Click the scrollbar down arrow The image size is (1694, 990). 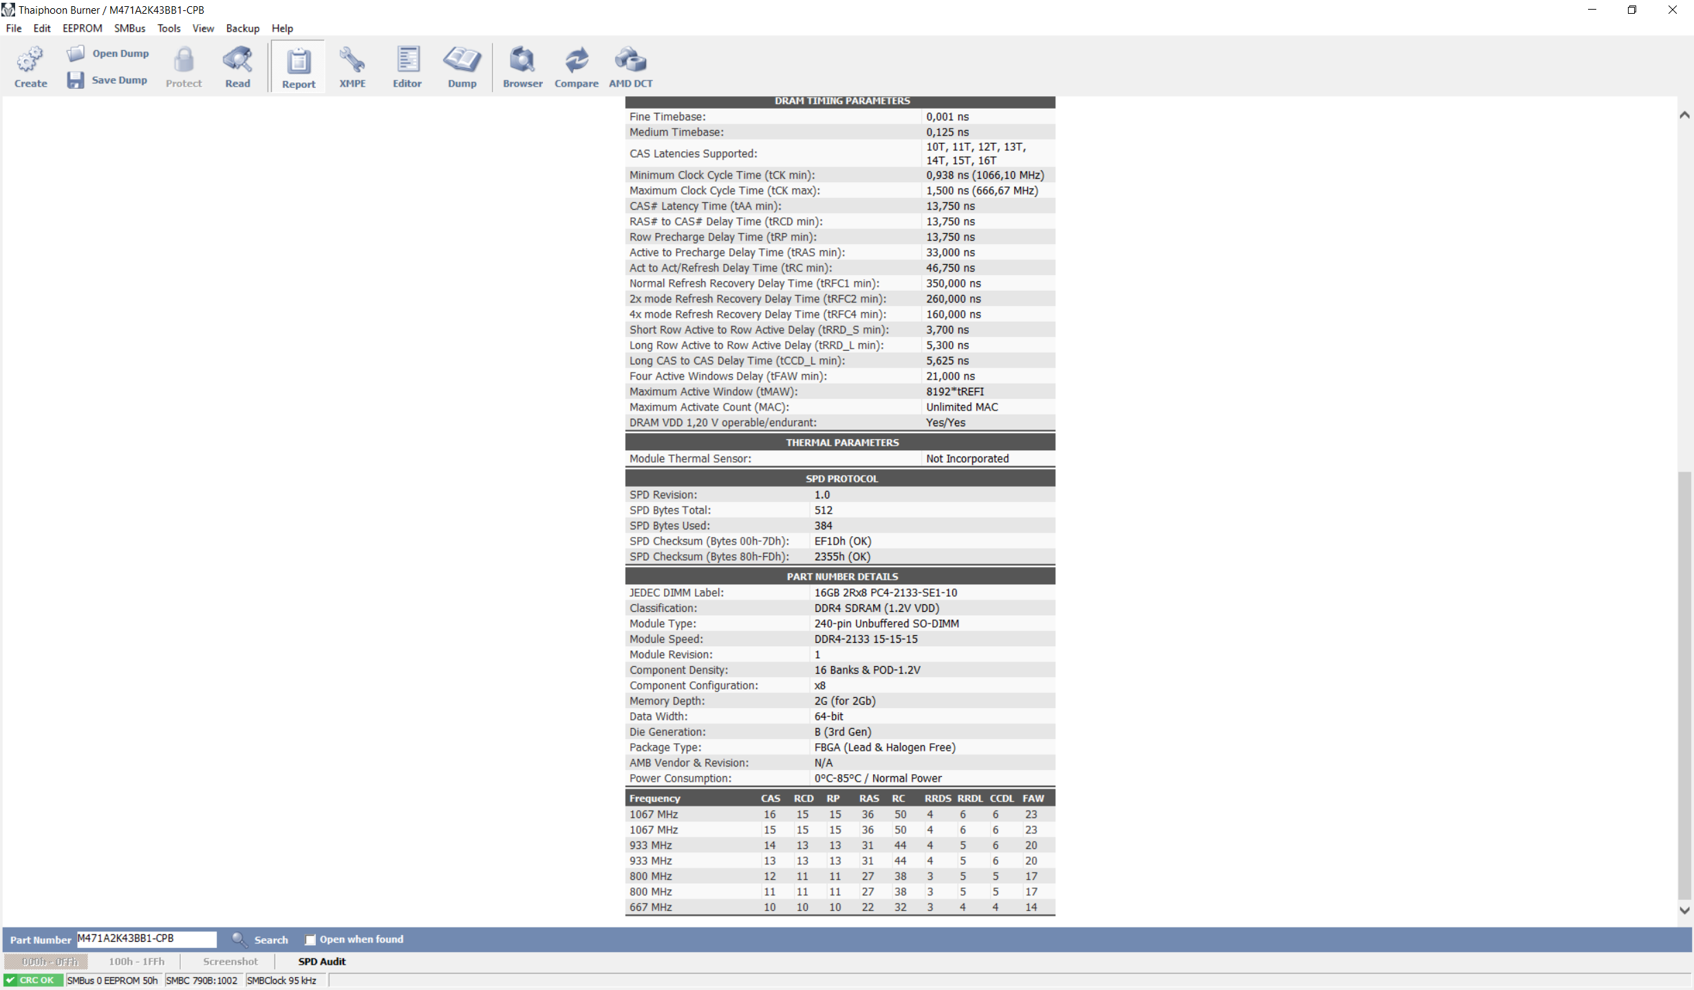[1684, 910]
